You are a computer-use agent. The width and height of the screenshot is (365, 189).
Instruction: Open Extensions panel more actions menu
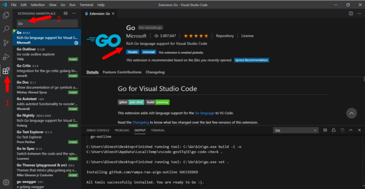click(x=74, y=13)
